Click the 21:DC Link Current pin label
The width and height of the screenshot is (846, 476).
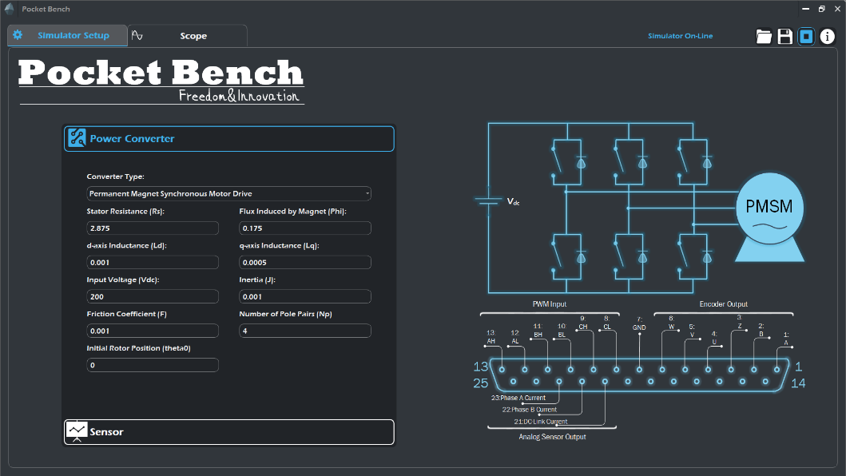click(x=541, y=422)
